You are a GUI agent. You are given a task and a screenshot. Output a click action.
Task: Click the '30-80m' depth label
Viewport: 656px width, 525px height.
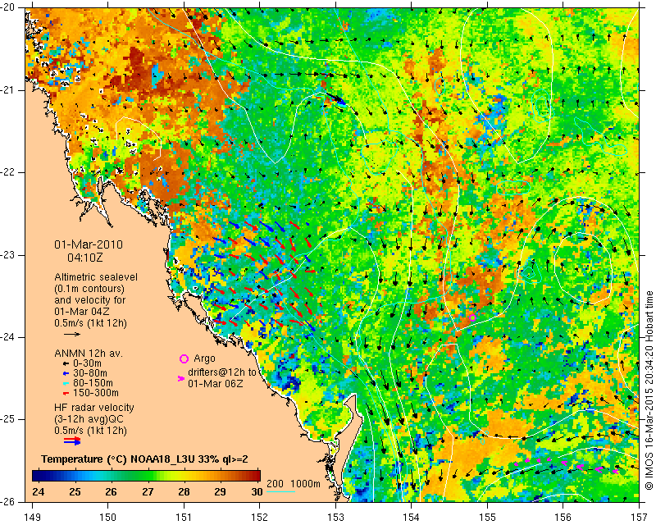[90, 373]
